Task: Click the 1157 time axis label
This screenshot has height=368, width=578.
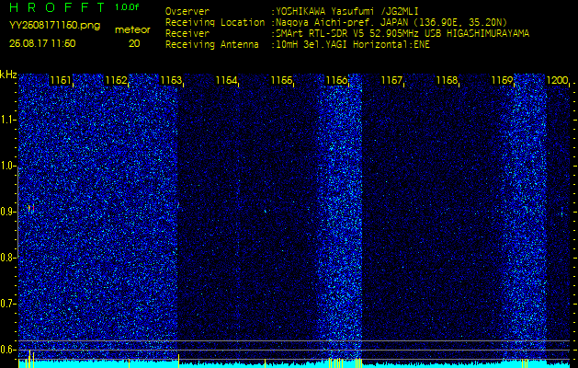Action: (x=391, y=80)
